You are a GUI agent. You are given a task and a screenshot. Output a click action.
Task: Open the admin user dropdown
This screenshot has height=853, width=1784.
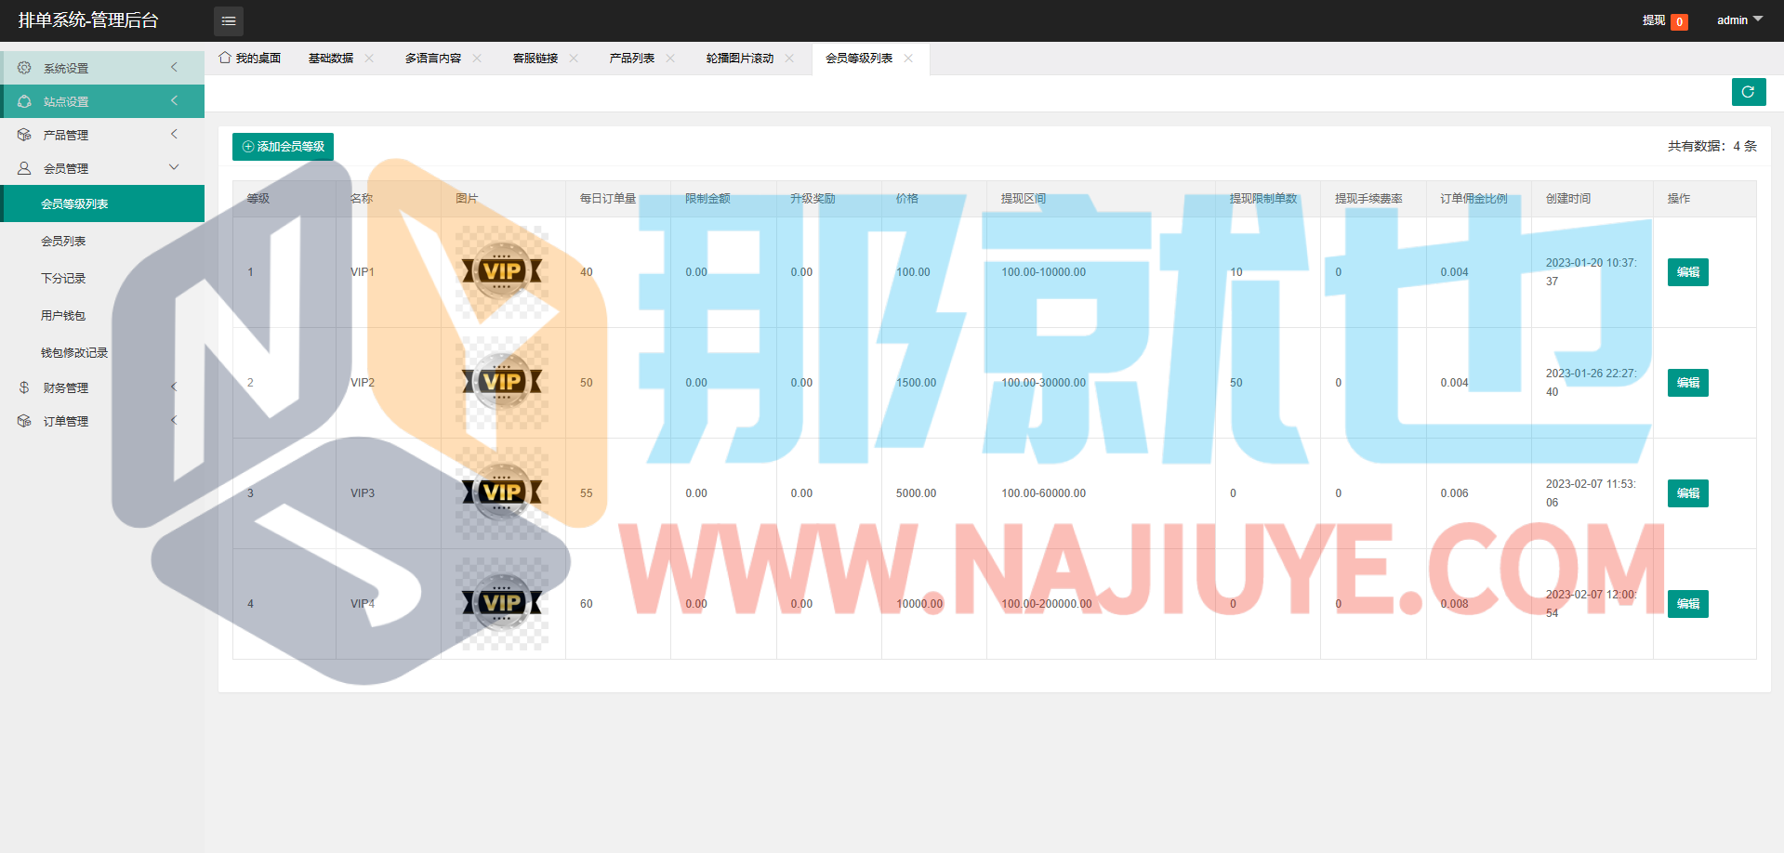pos(1738,20)
